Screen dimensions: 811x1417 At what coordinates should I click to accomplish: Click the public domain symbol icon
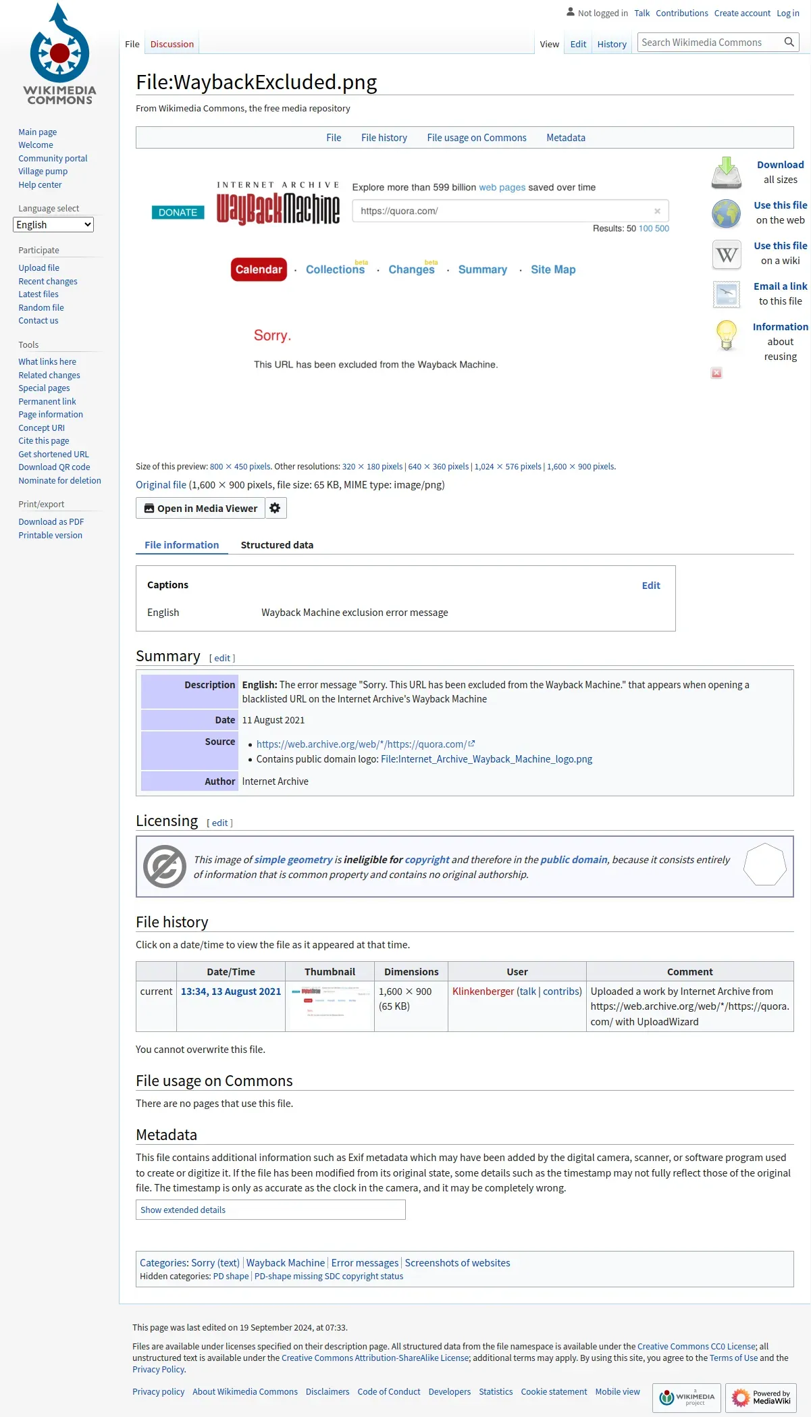tap(165, 867)
